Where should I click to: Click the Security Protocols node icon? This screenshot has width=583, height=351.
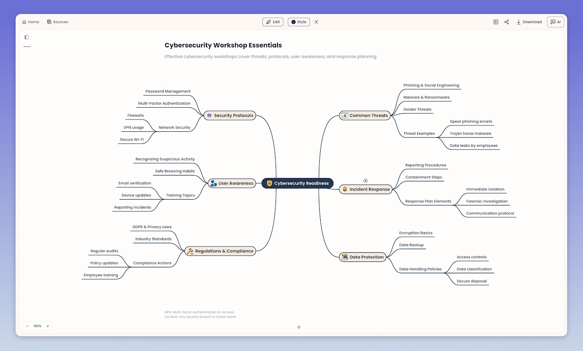(x=209, y=115)
